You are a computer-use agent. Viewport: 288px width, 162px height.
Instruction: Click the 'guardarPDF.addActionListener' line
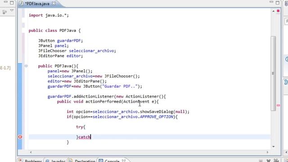[x=107, y=96]
